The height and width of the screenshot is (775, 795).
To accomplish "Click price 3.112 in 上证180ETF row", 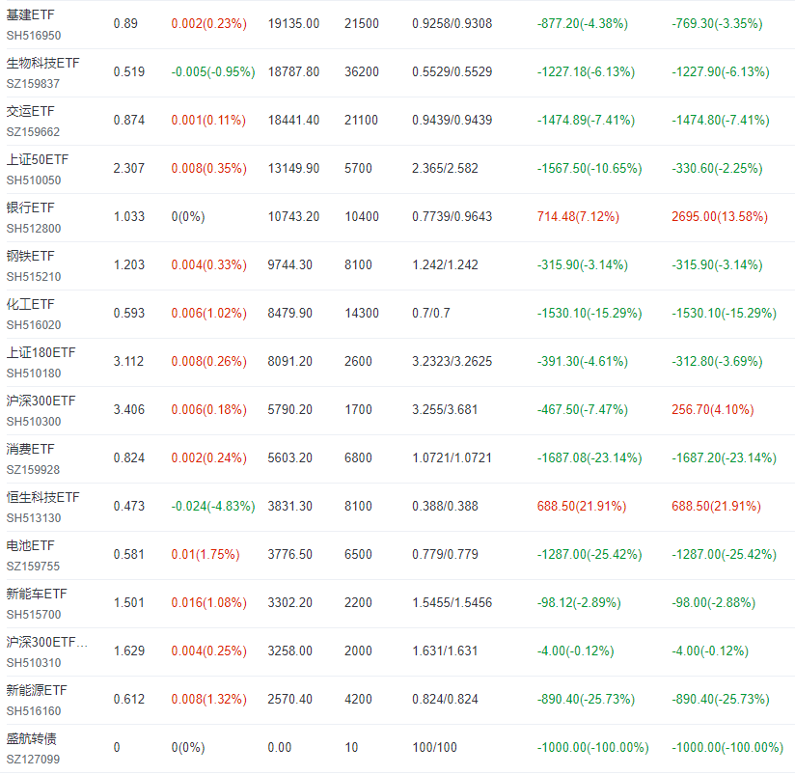I will [128, 361].
